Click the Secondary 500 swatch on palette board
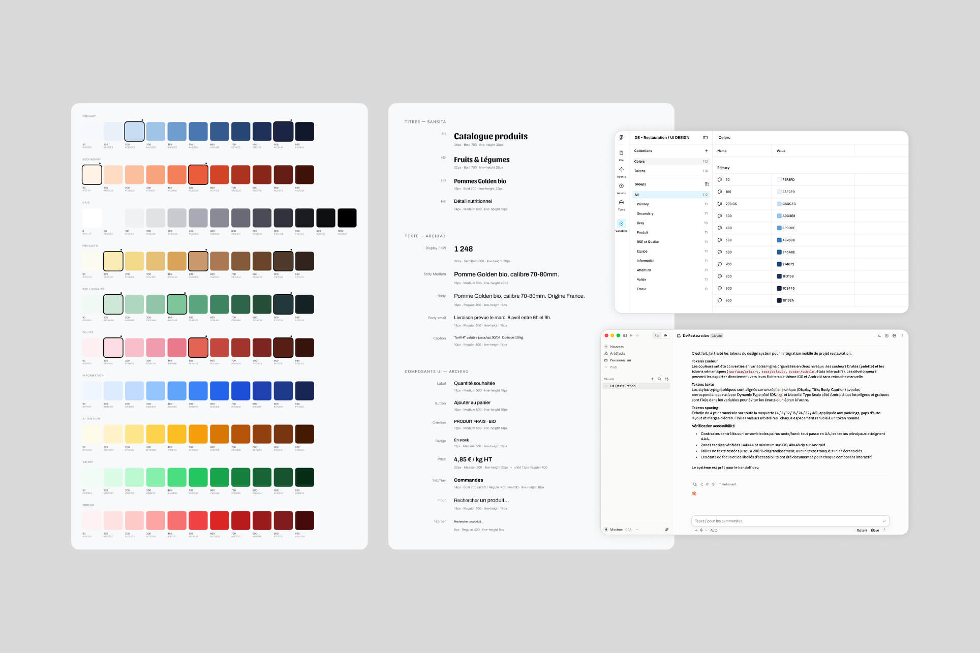This screenshot has height=653, width=980. [x=198, y=175]
